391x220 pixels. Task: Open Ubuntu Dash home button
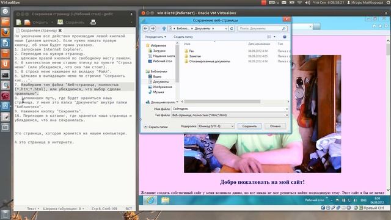pos(5,11)
